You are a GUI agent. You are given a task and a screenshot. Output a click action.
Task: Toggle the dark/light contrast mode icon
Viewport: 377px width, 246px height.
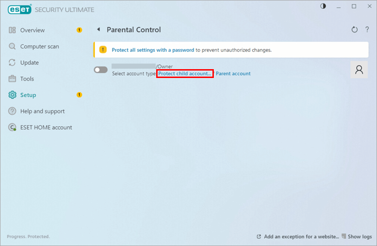pos(324,6)
